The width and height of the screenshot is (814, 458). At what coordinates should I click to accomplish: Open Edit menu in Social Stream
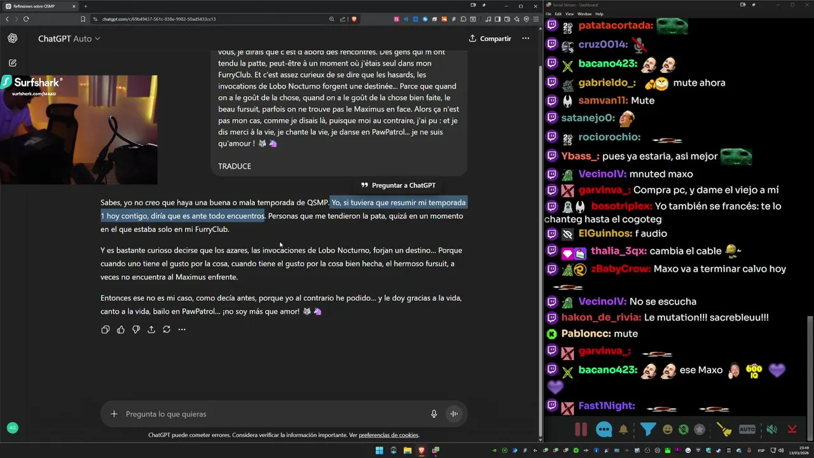558,13
